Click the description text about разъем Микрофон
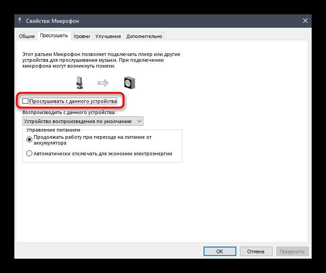The width and height of the screenshot is (326, 273). 101,60
